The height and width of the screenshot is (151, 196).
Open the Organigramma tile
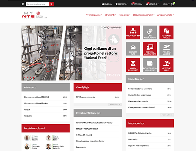[133, 32]
